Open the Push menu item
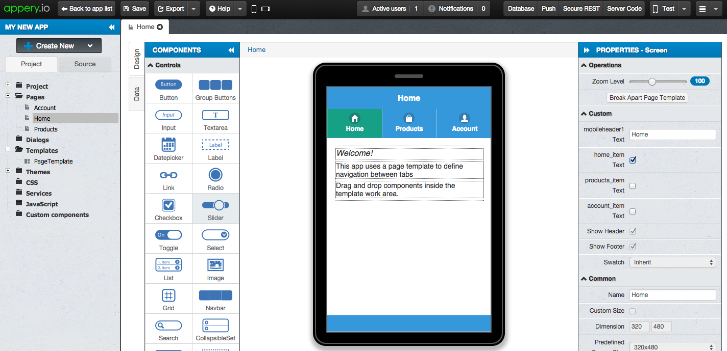727x351 pixels. [x=549, y=9]
